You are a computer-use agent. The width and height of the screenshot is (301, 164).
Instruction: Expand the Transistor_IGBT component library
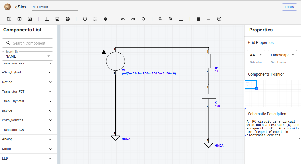pos(28,130)
